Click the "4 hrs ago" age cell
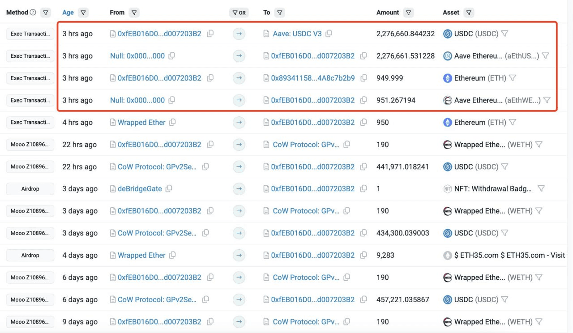The image size is (573, 333). [x=77, y=122]
